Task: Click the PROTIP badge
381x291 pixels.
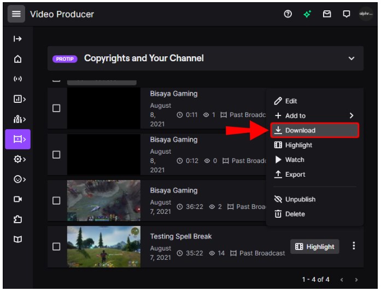Action: coord(65,59)
